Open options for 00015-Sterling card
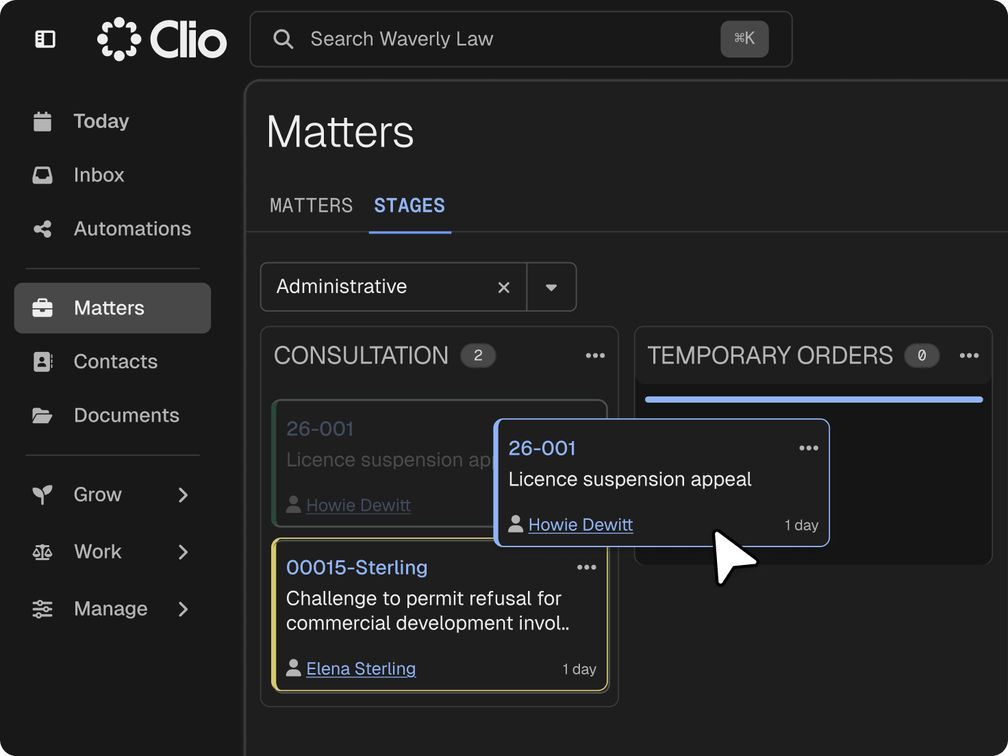This screenshot has width=1008, height=756. pyautogui.click(x=587, y=567)
